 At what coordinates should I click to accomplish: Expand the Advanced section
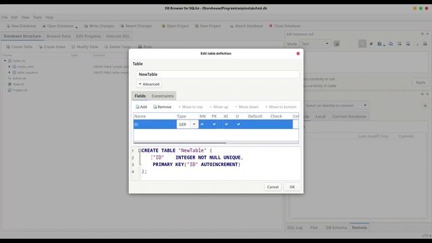(x=148, y=84)
